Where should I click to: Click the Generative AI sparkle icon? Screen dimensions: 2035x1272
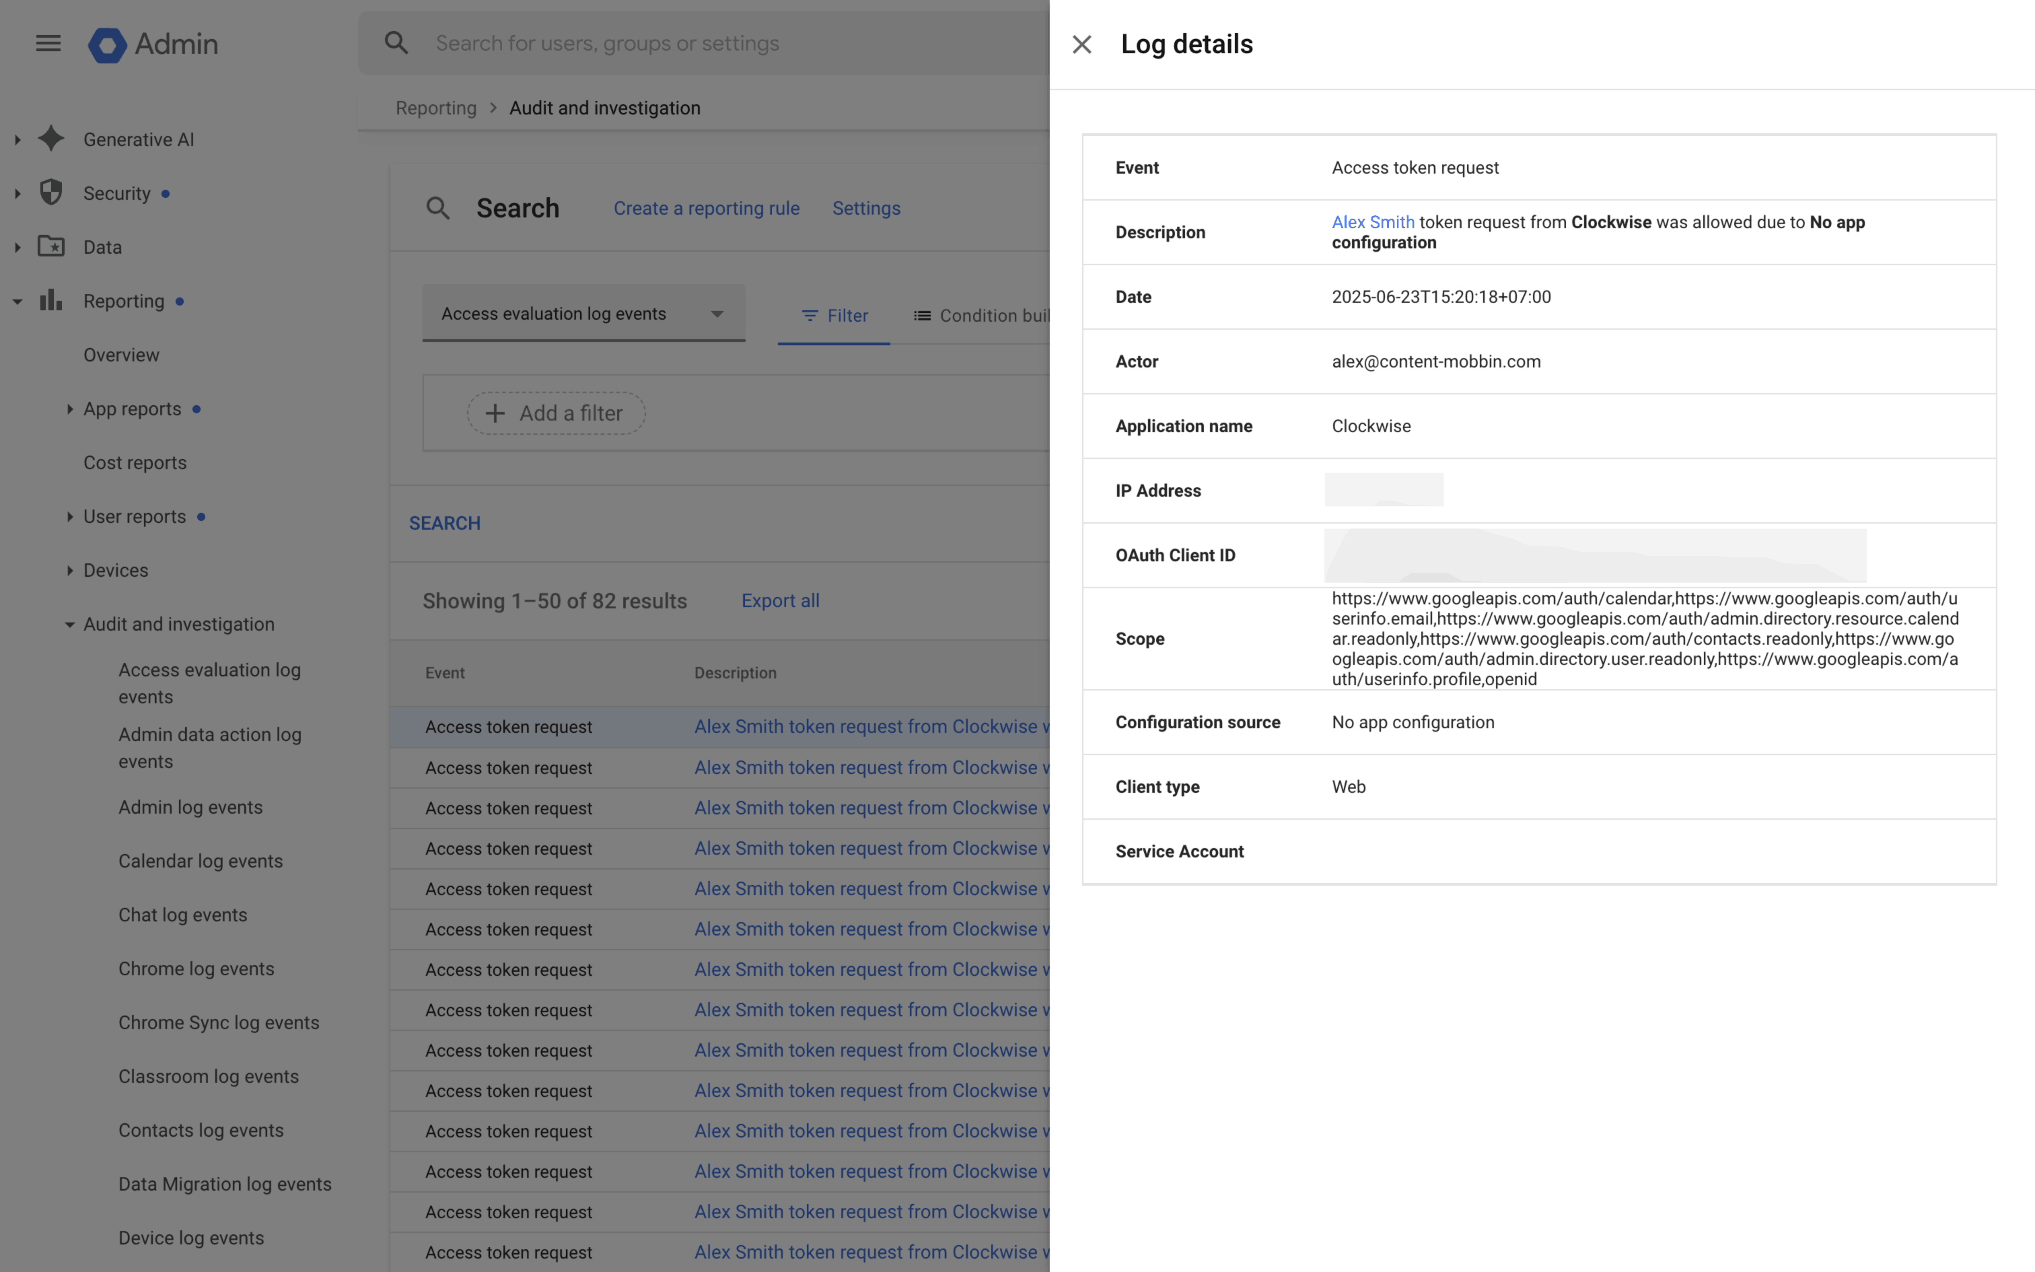pyautogui.click(x=51, y=139)
